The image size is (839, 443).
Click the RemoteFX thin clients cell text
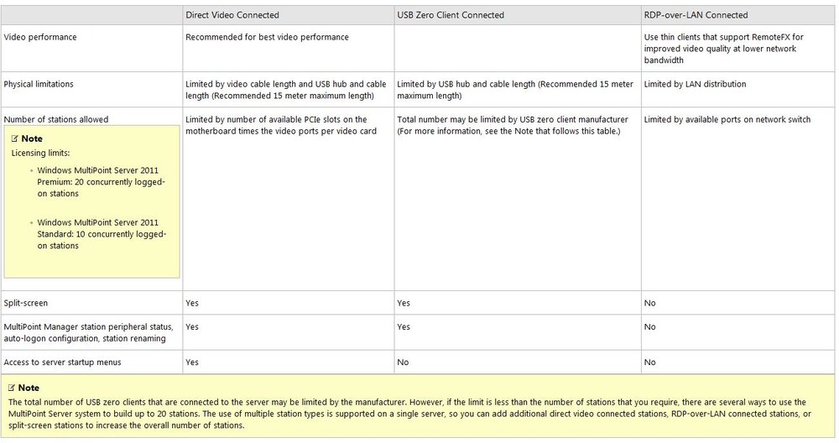[723, 48]
